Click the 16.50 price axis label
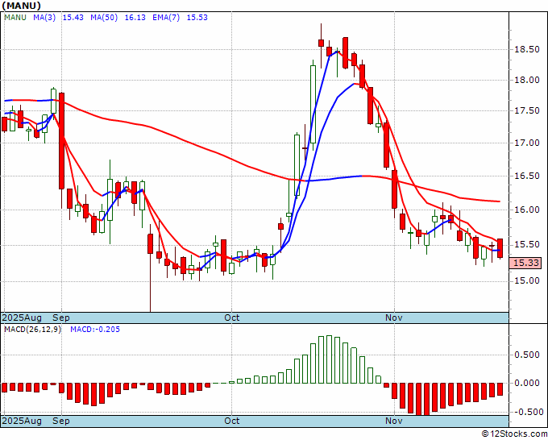Screen dimensions: 548x440 [527, 176]
